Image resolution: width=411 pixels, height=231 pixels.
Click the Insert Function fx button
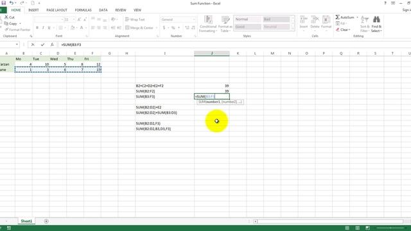[x=52, y=45]
